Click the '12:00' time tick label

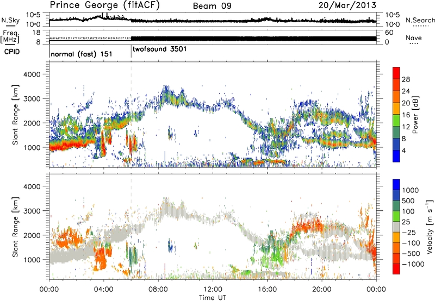coord(213,290)
